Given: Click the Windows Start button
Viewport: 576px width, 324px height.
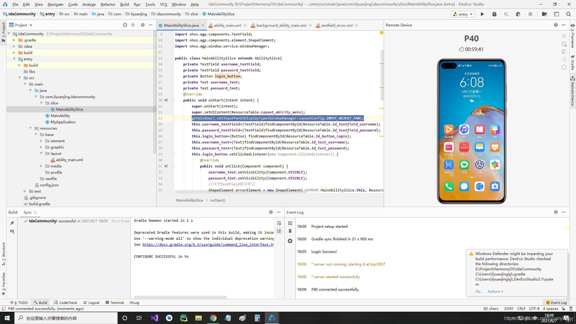Looking at the screenshot, I should [x=7, y=318].
